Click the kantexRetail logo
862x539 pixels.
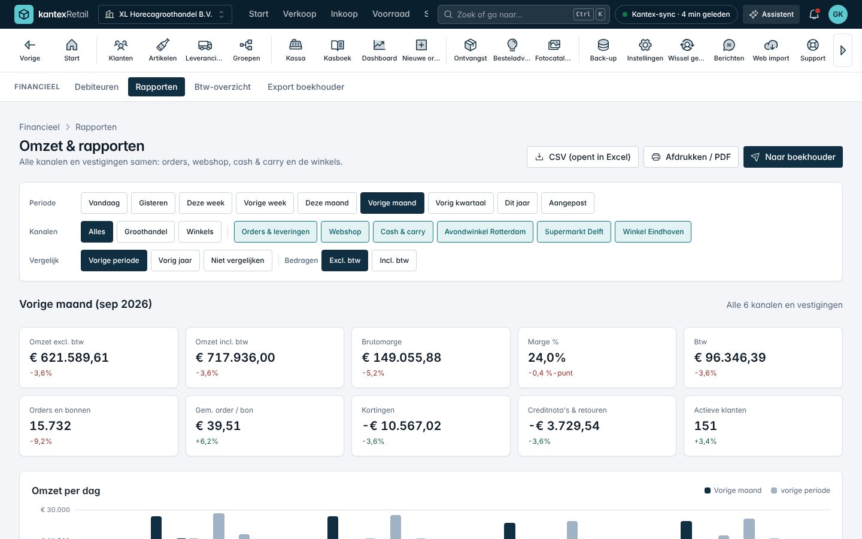point(51,14)
